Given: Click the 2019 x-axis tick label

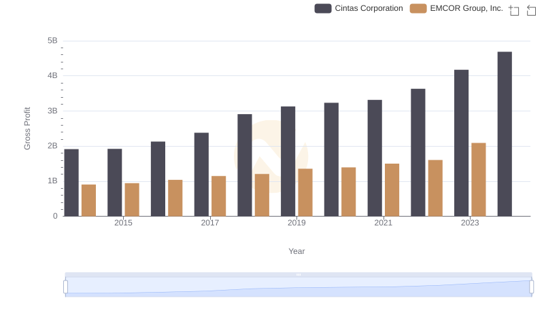Looking at the screenshot, I should (296, 223).
